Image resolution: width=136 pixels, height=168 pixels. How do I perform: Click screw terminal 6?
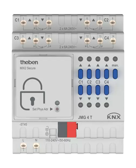[87, 23]
